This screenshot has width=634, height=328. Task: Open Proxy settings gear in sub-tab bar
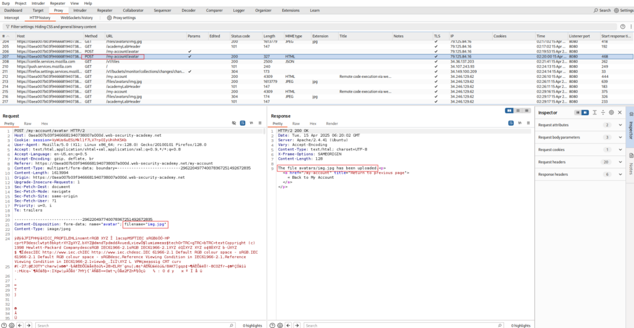pos(109,18)
